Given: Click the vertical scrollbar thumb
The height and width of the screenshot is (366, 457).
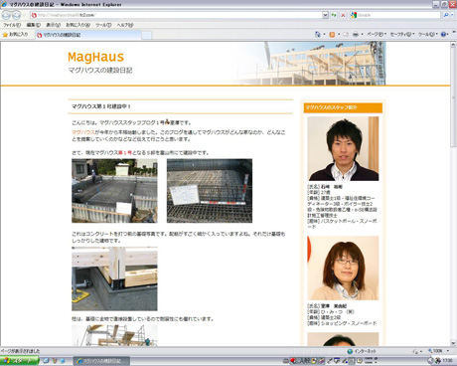Looking at the screenshot, I should tap(453, 97).
